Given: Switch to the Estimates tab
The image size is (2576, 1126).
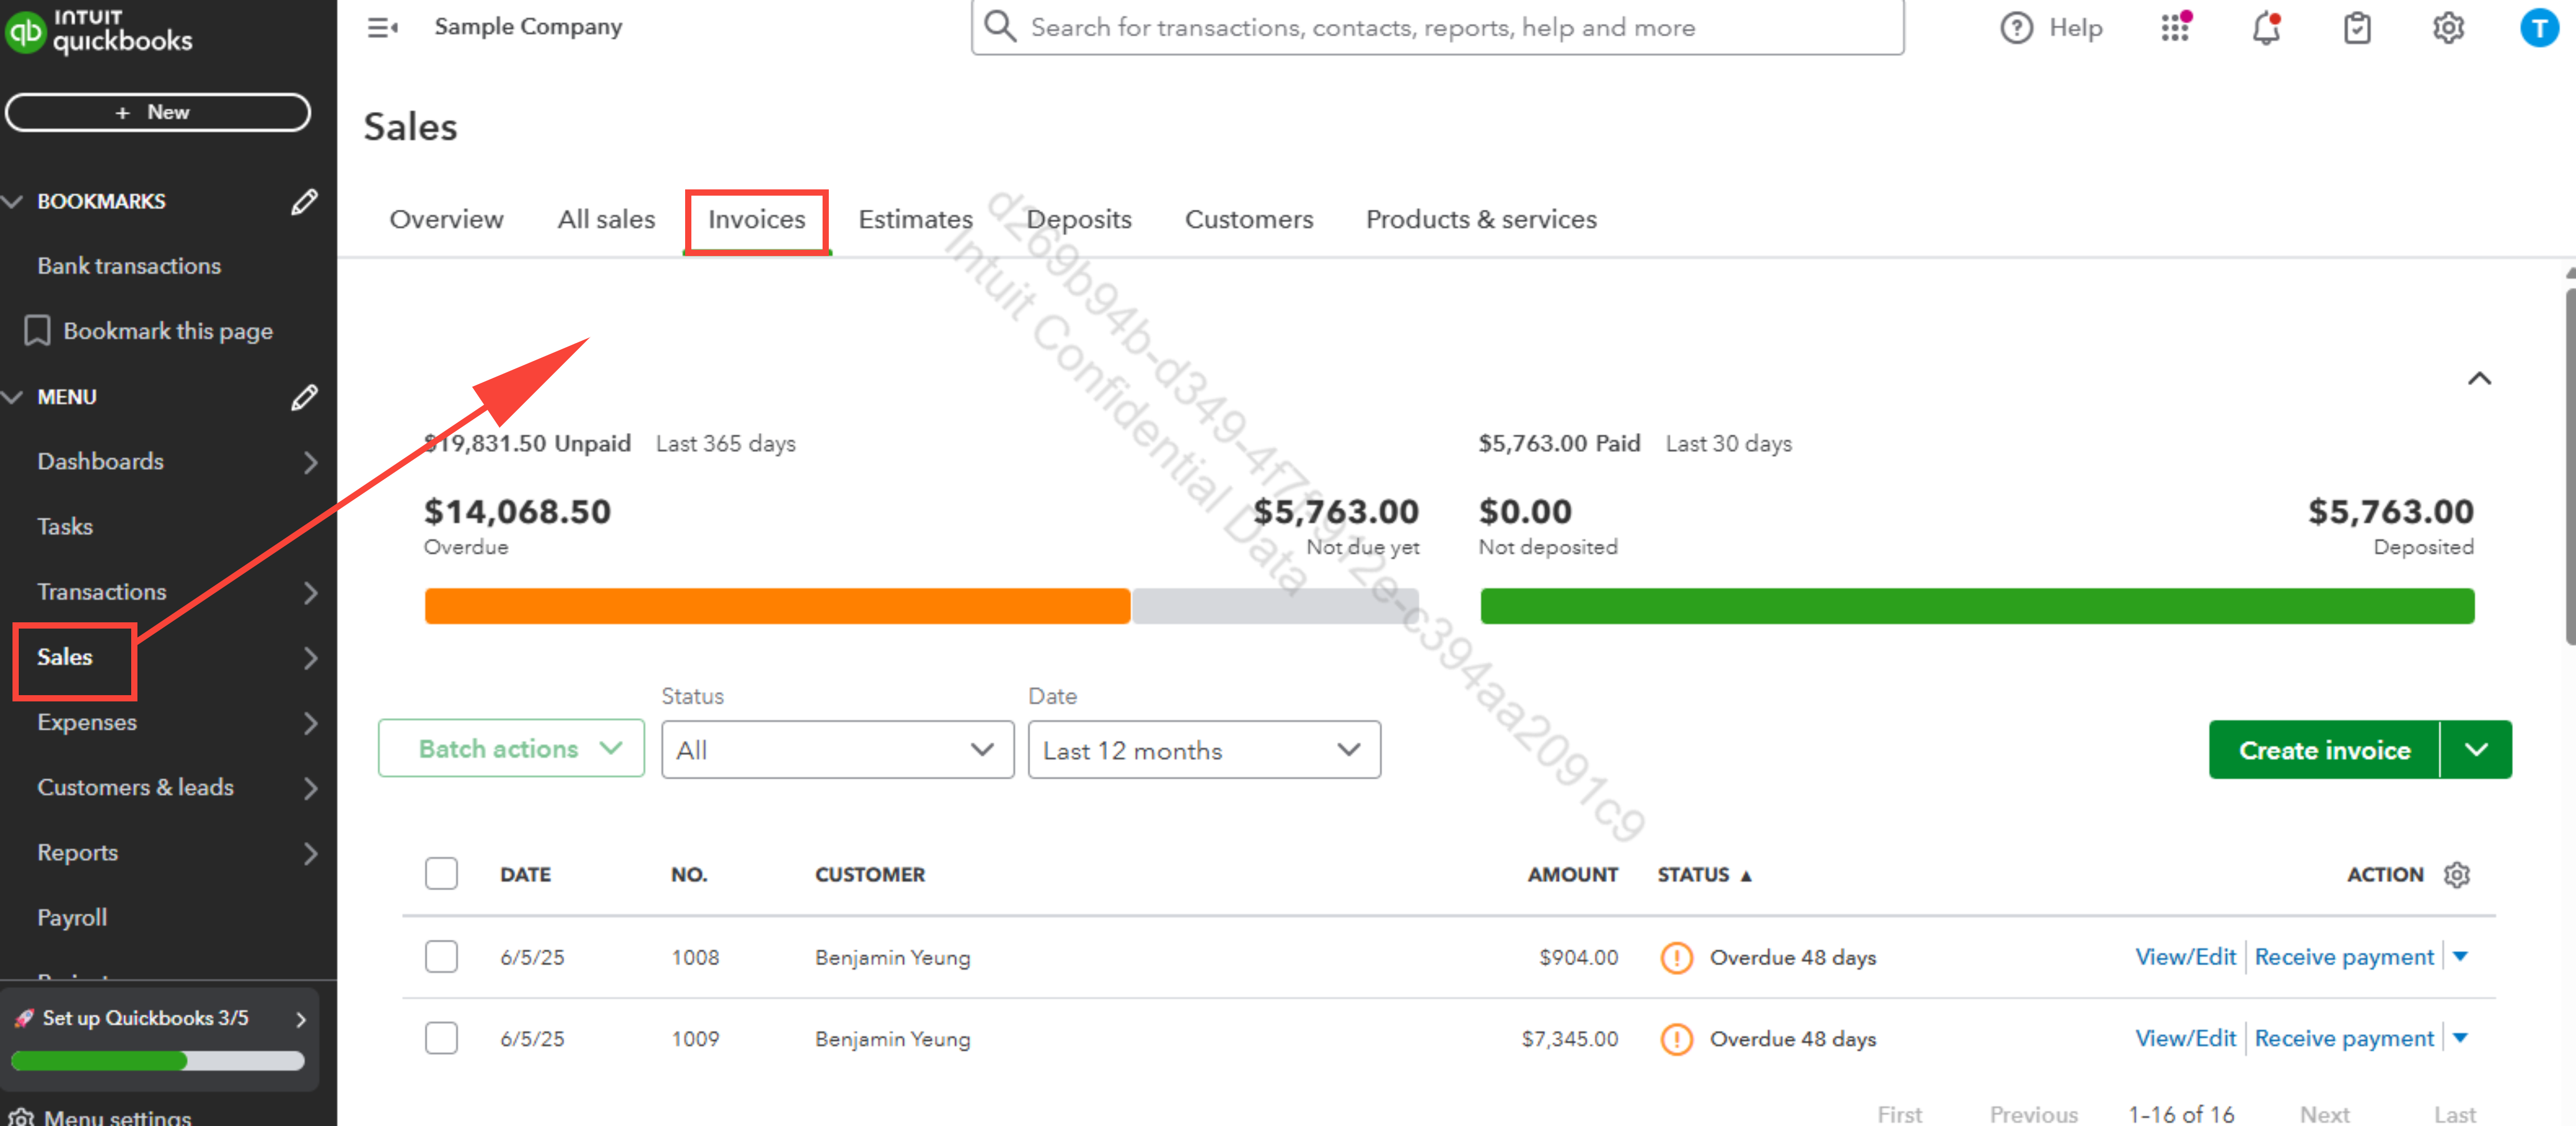Looking at the screenshot, I should click(915, 220).
